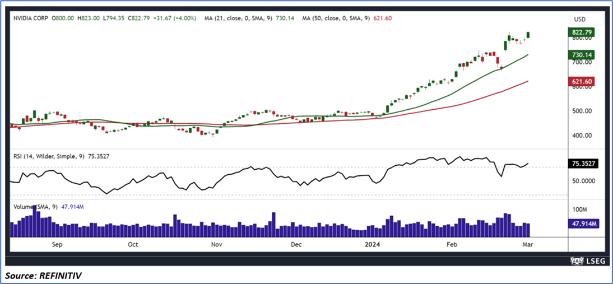613x284 pixels.
Task: Click the Mar time axis label
Action: click(527, 245)
